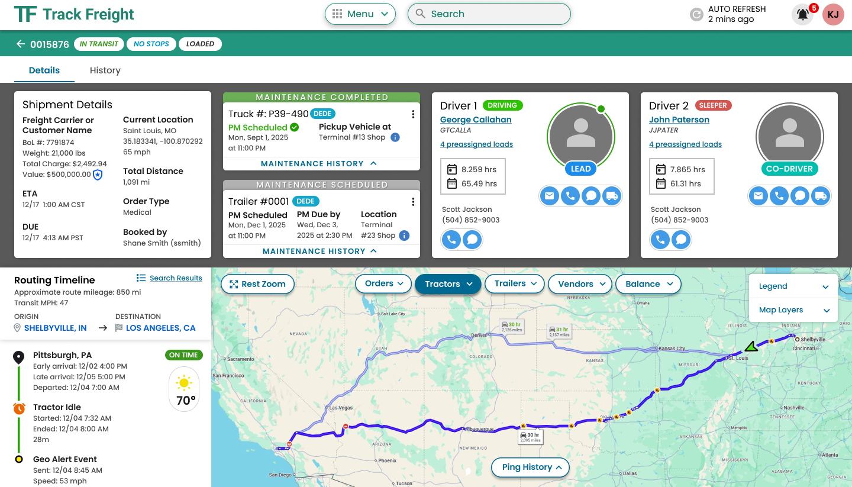852x487 pixels.
Task: Click info icon next to Terminal #13 Shop
Action: click(395, 136)
